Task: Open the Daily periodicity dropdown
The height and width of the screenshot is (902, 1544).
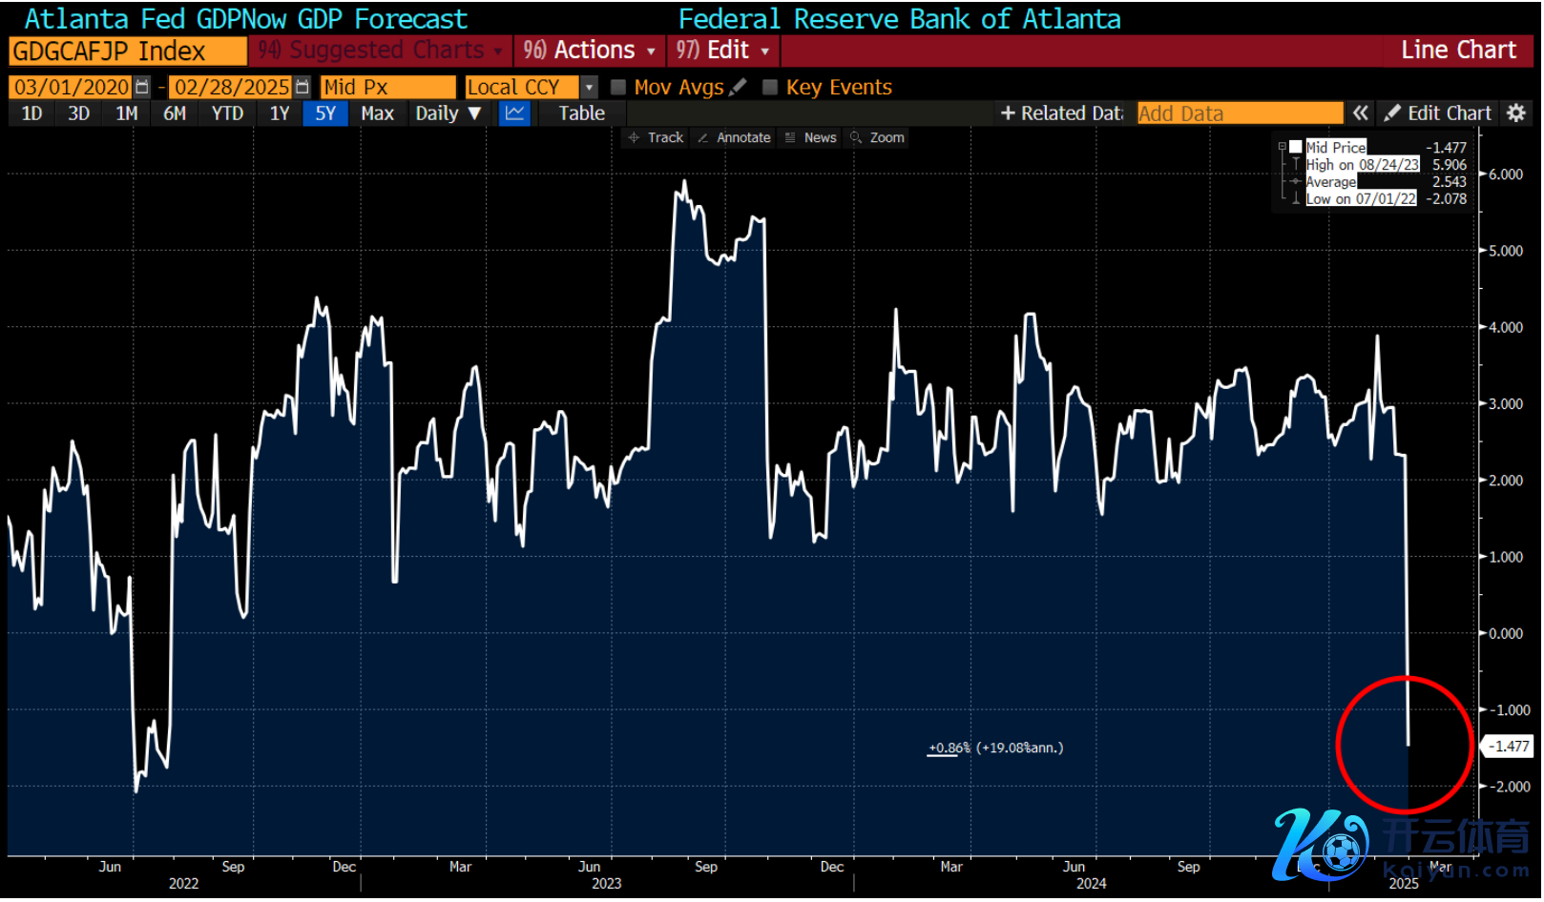Action: pyautogui.click(x=448, y=113)
